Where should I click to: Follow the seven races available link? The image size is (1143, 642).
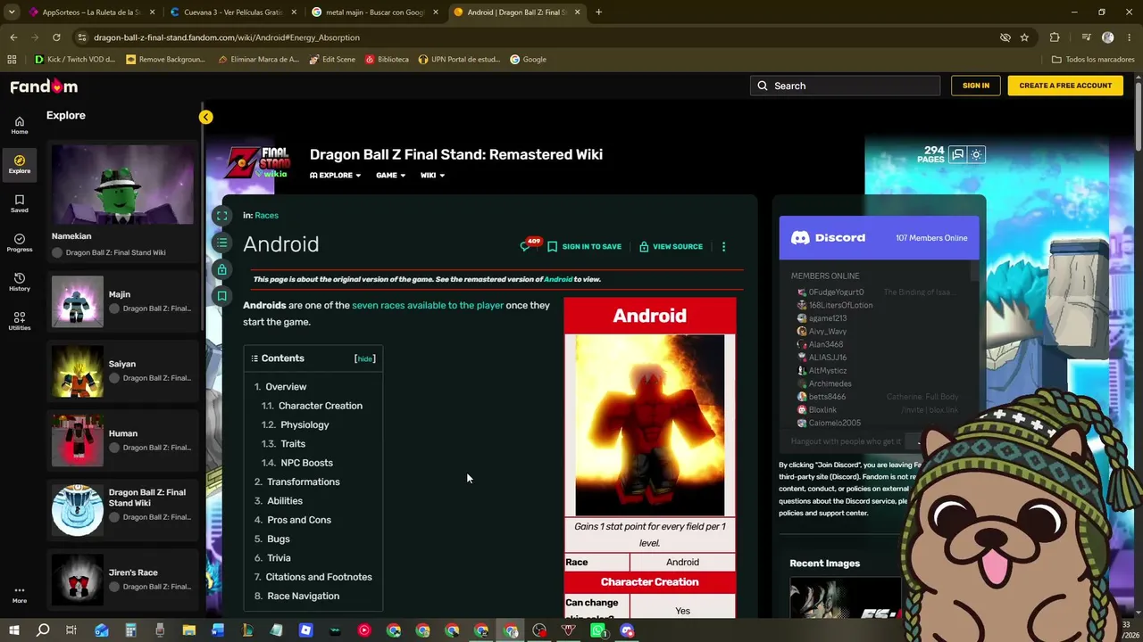pyautogui.click(x=428, y=305)
